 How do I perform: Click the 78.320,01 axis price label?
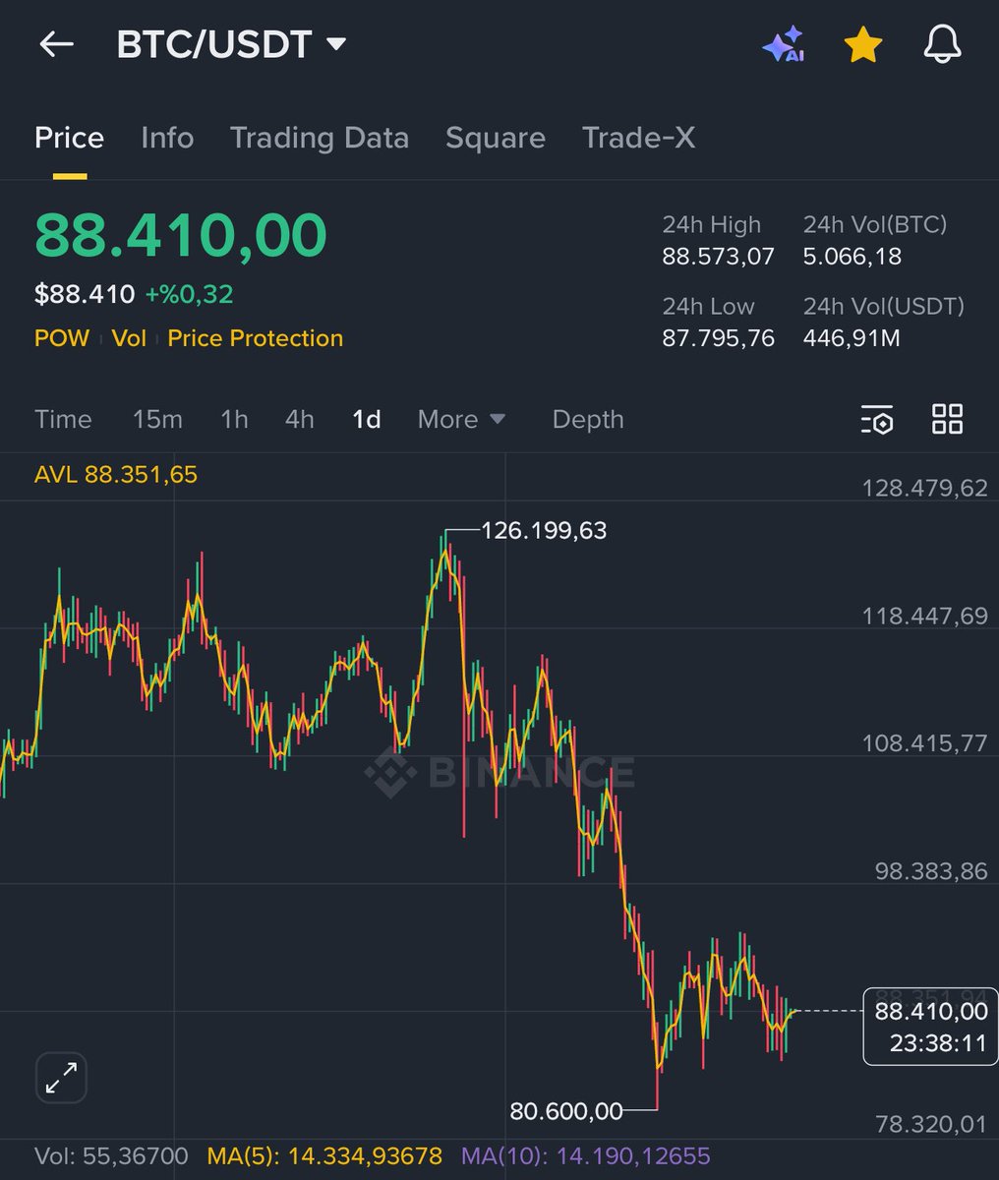click(x=931, y=1125)
